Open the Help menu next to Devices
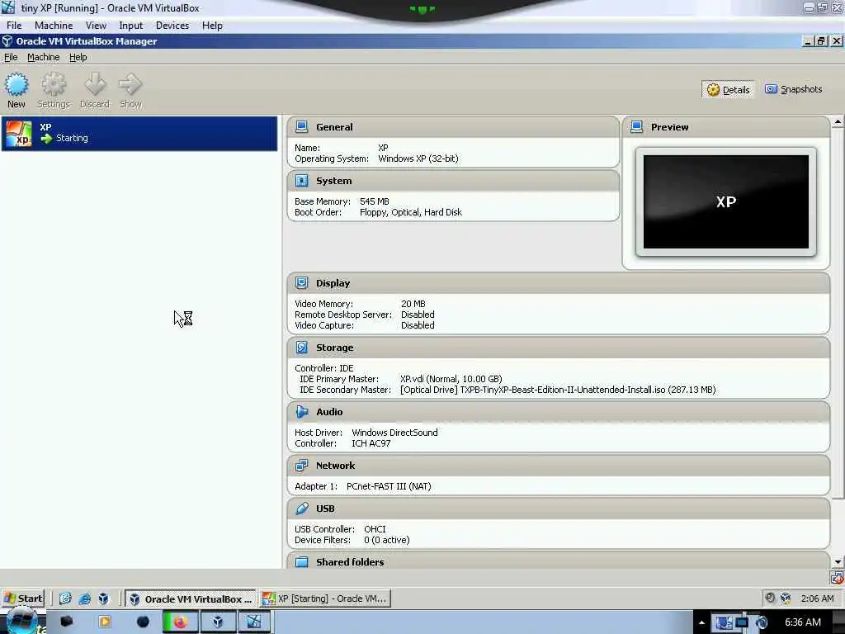Screen dimensions: 845x634 pos(212,26)
